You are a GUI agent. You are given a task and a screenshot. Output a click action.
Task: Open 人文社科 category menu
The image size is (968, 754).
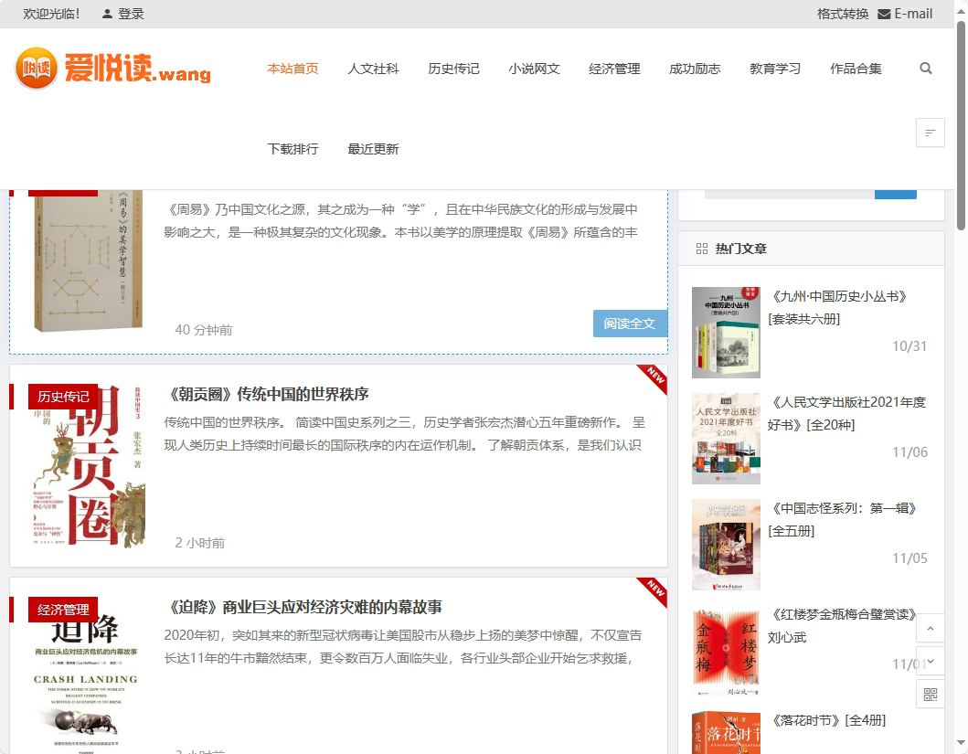pos(373,69)
